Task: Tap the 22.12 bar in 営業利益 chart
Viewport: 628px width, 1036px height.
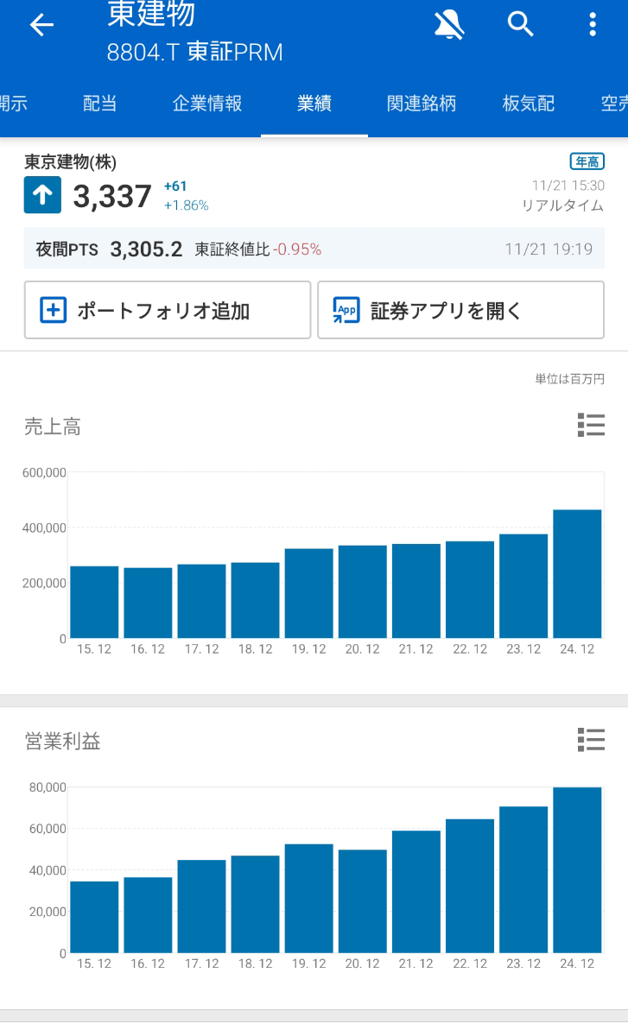Action: click(470, 886)
